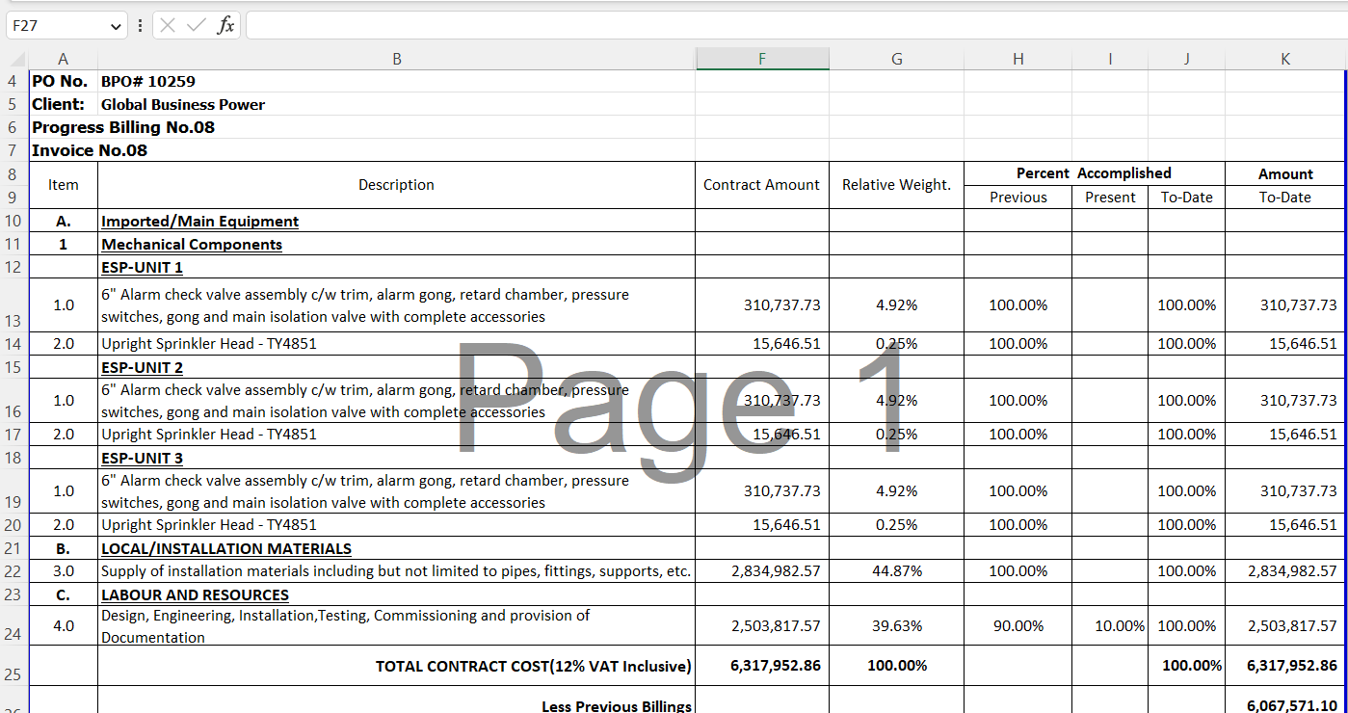Screen dimensions: 1348x713
Task: Click the 39.63% relative weight cell
Action: 896,625
